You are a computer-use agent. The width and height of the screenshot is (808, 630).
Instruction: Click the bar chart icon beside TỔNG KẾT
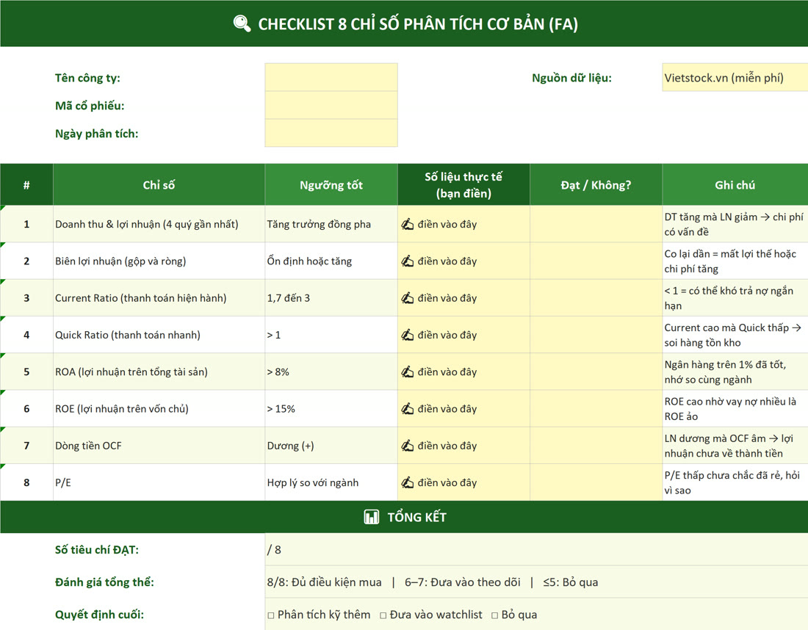371,517
